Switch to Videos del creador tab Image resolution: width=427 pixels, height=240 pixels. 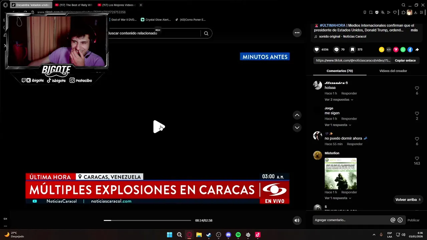[393, 71]
